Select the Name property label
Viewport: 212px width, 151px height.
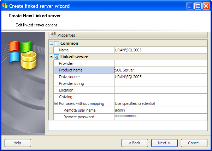64,50
